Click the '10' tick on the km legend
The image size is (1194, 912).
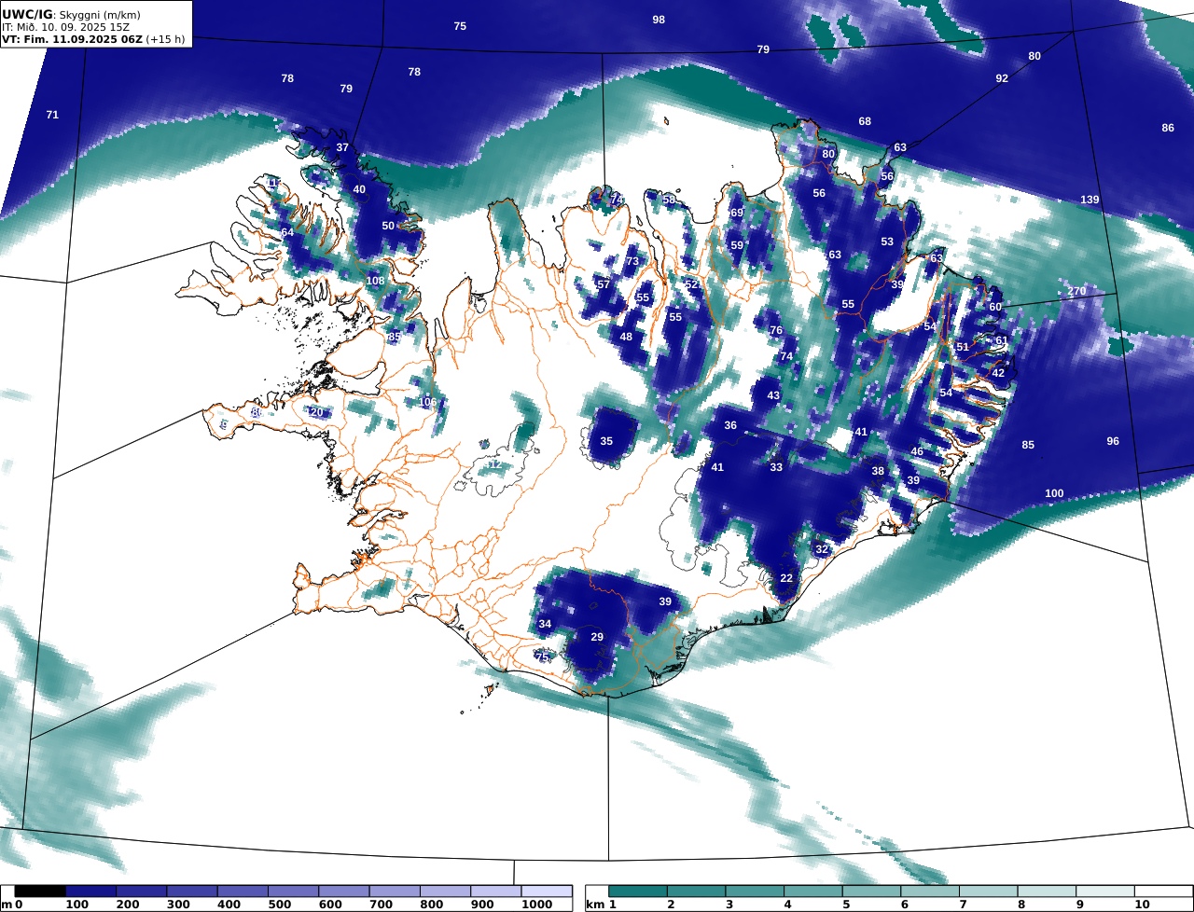click(1142, 905)
